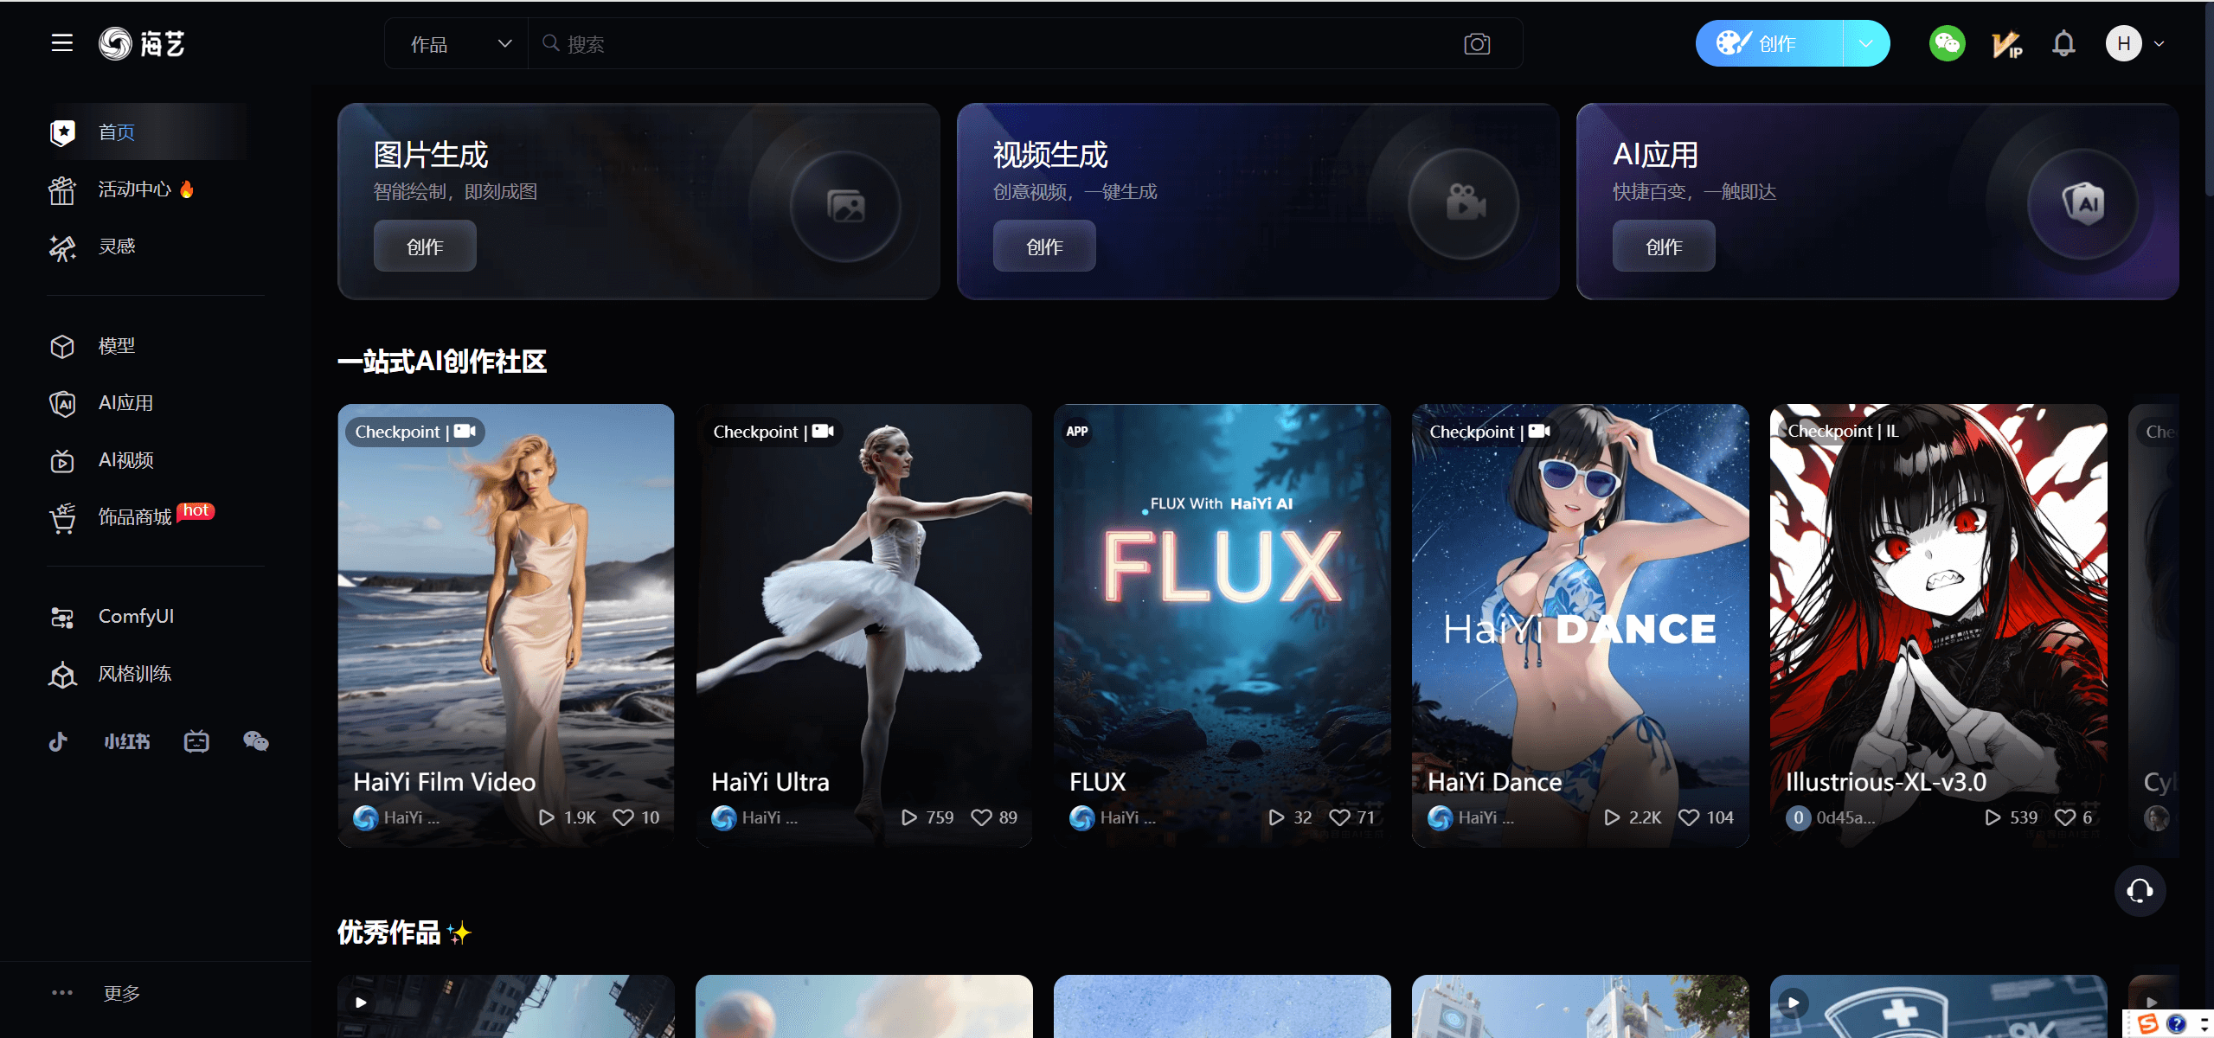The height and width of the screenshot is (1038, 2214).
Task: Click the AI shield icon on AI应用 card
Action: pos(2083,204)
